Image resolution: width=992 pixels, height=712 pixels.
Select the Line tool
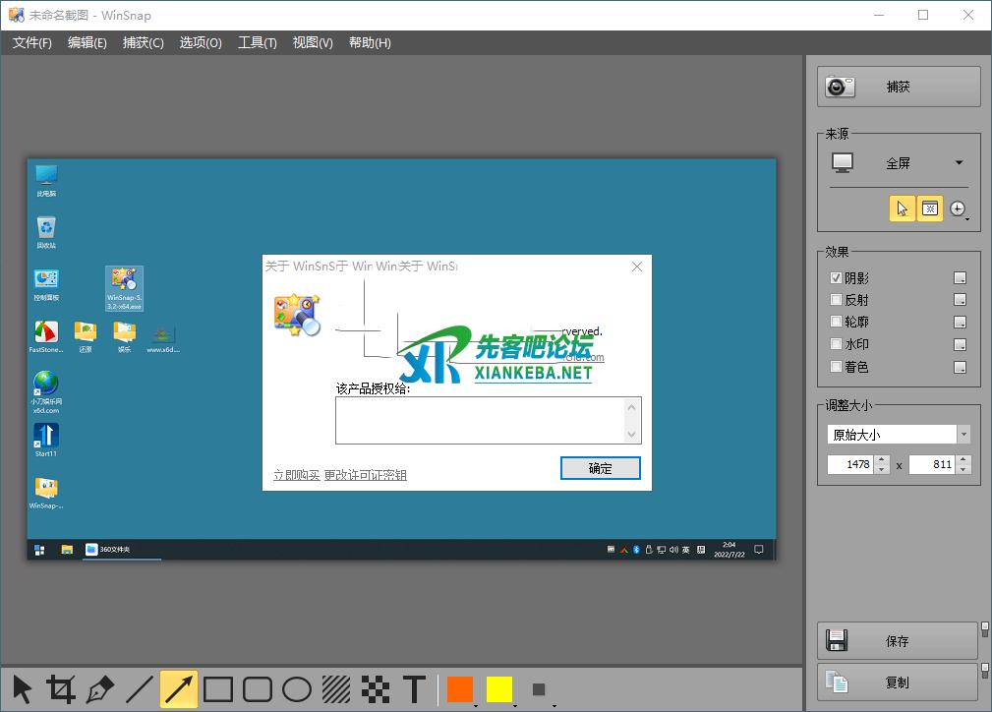[140, 689]
